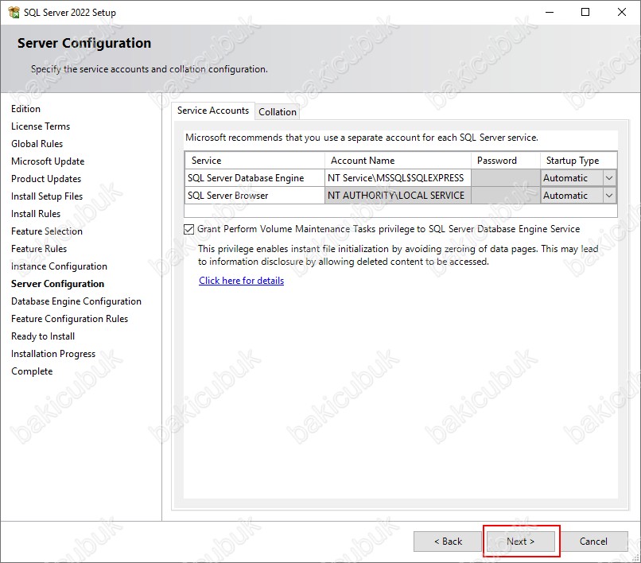Switch to the Service Accounts tab
This screenshot has width=641, height=563.
click(213, 111)
